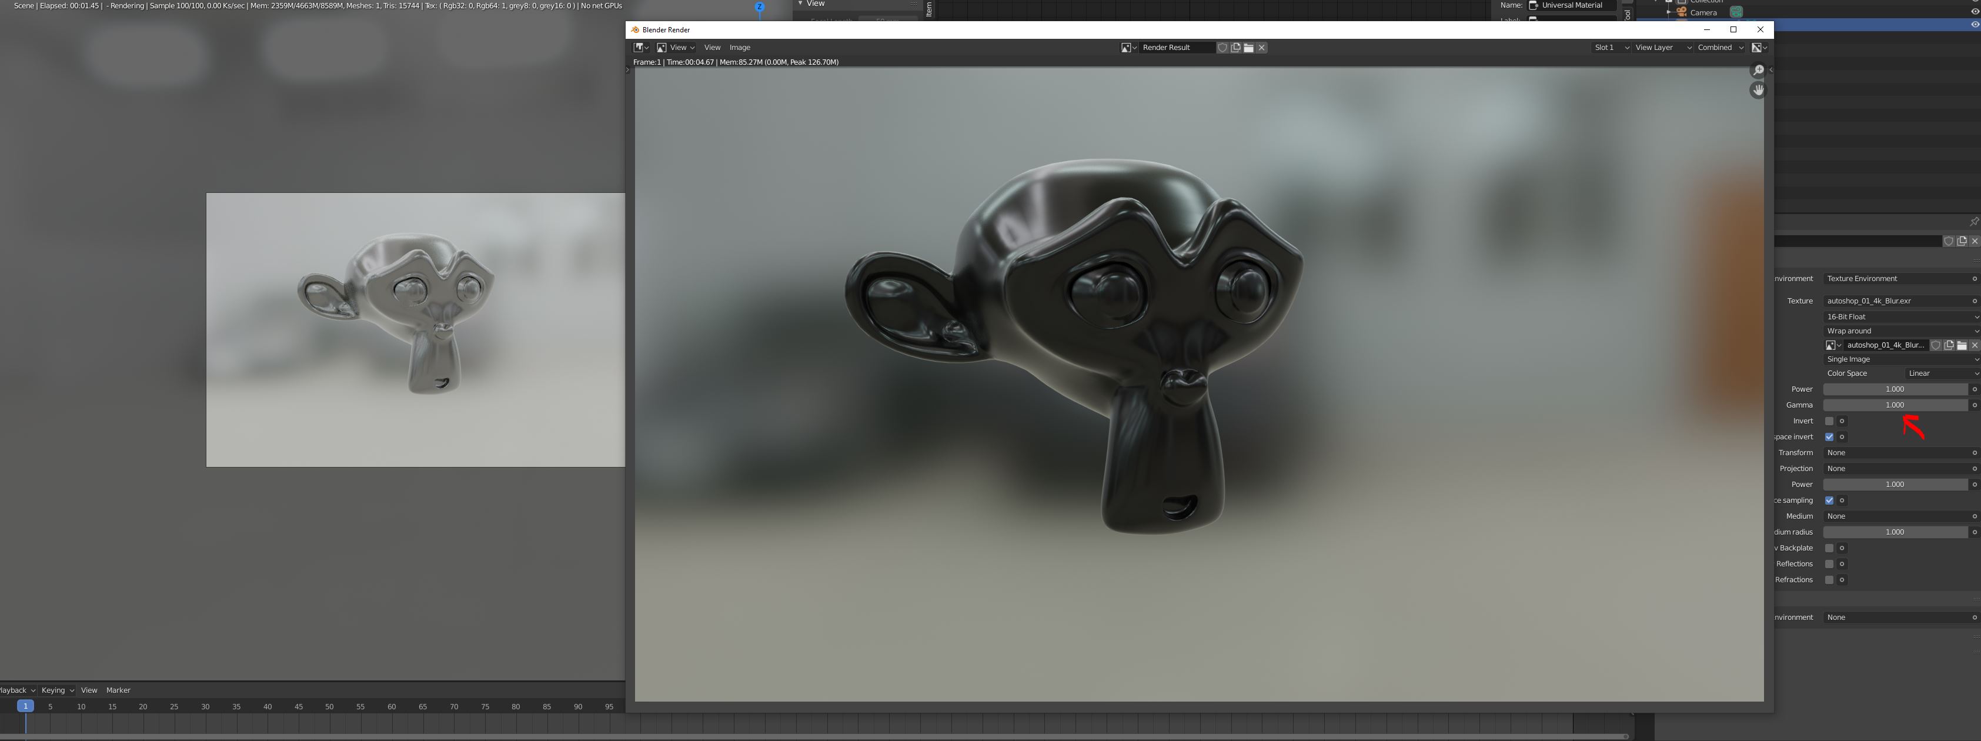Unlink Render Result with the X icon

(1262, 48)
